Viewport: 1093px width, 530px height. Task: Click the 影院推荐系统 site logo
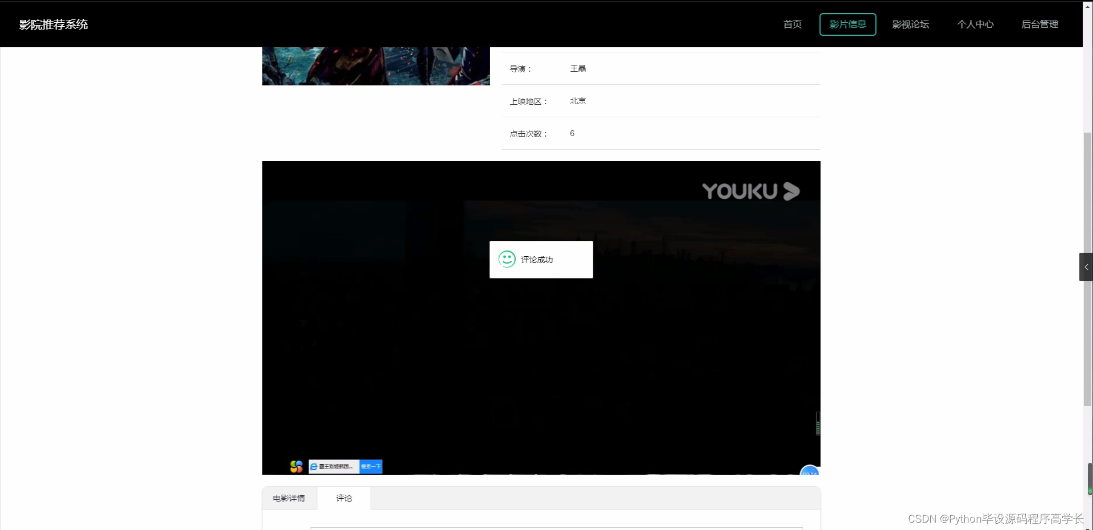click(x=54, y=24)
